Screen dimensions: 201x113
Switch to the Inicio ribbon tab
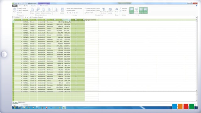tap(20, 6)
